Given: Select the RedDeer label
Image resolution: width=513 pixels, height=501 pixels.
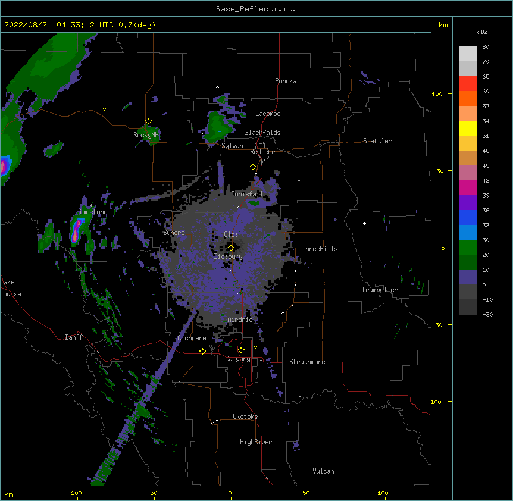Looking at the screenshot, I should click(x=262, y=152).
